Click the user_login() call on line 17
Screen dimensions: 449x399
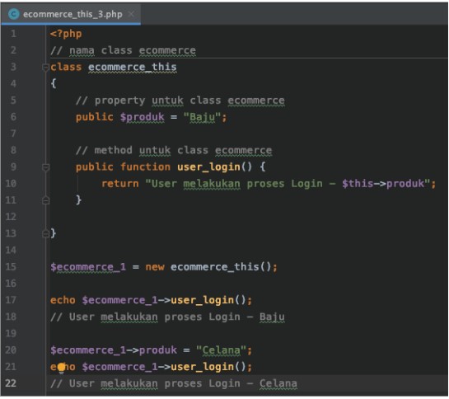pos(208,300)
